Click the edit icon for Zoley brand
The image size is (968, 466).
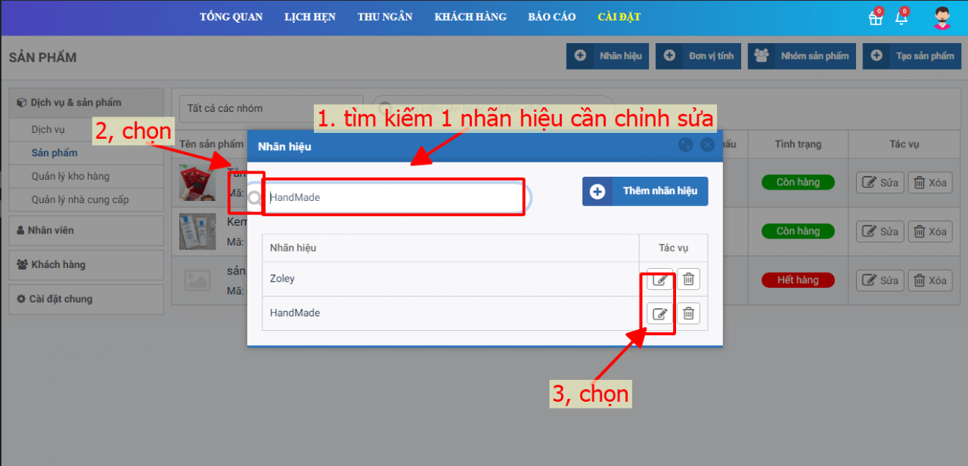(659, 279)
